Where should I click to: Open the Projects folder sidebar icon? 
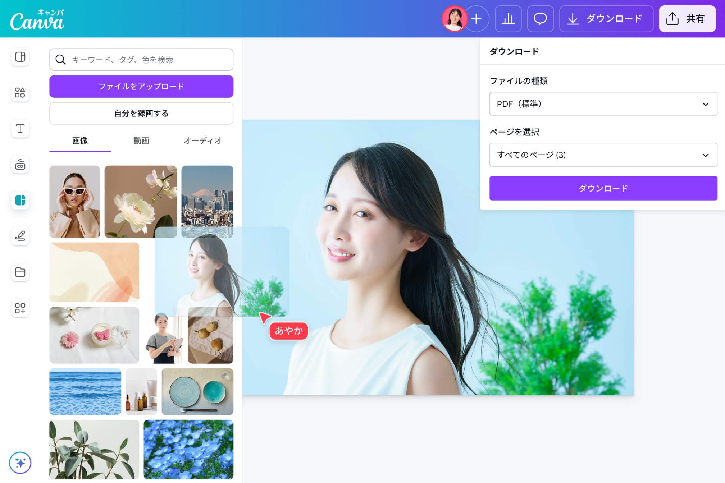point(20,272)
